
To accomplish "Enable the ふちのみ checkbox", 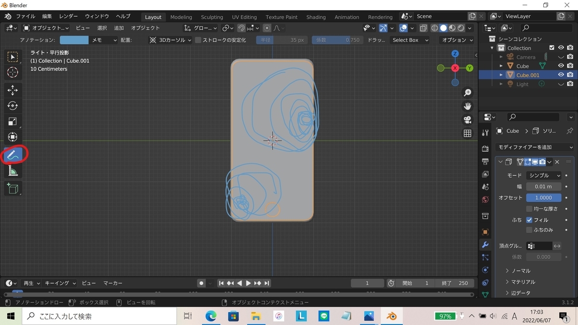I will coord(529,230).
